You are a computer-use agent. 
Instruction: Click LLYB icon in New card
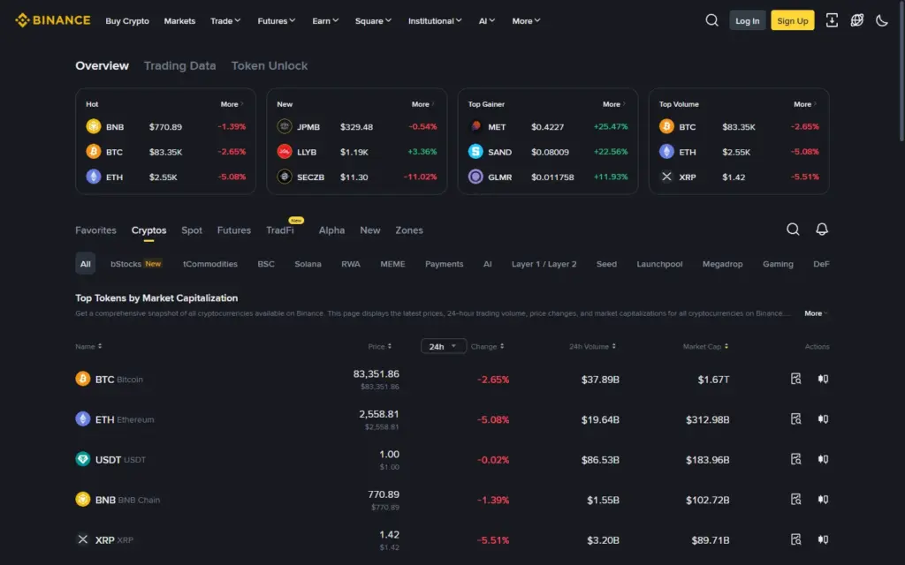(285, 152)
